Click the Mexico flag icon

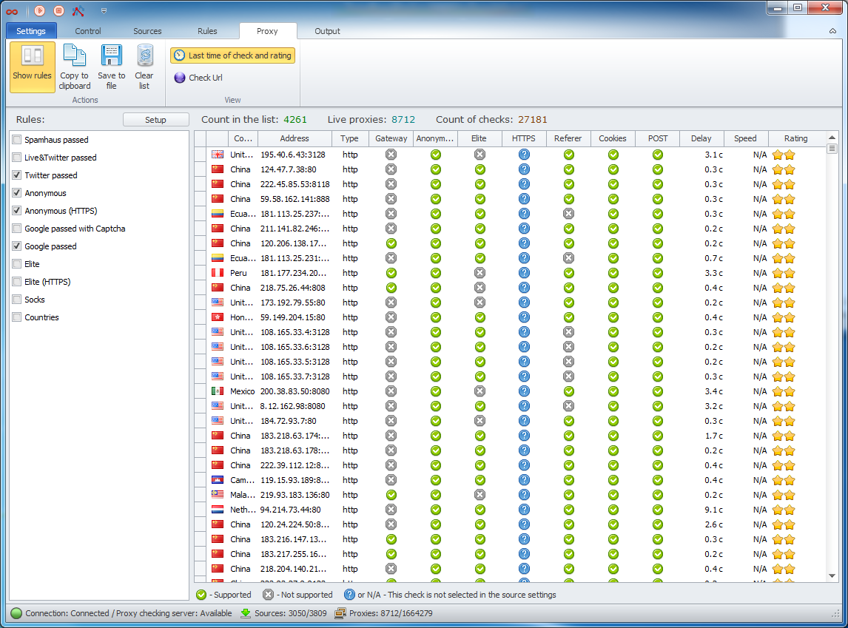click(x=218, y=391)
